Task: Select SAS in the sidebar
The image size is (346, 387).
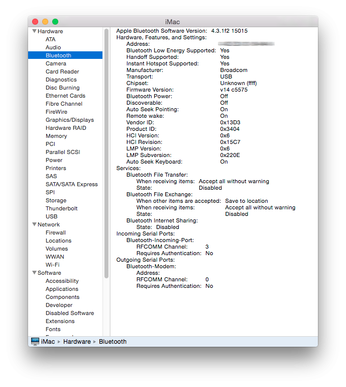Action: [x=51, y=176]
